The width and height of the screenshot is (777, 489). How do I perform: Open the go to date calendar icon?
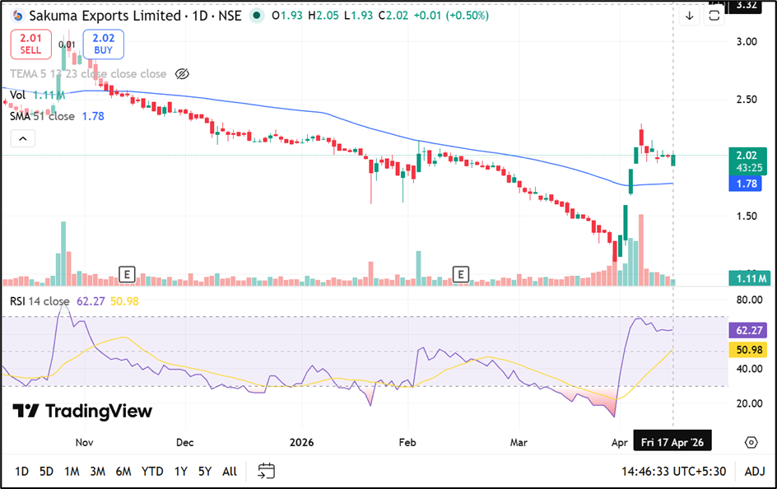[266, 471]
